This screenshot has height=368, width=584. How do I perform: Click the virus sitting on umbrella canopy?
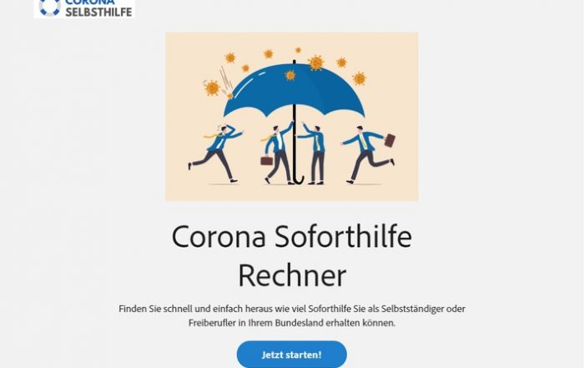coord(290,76)
